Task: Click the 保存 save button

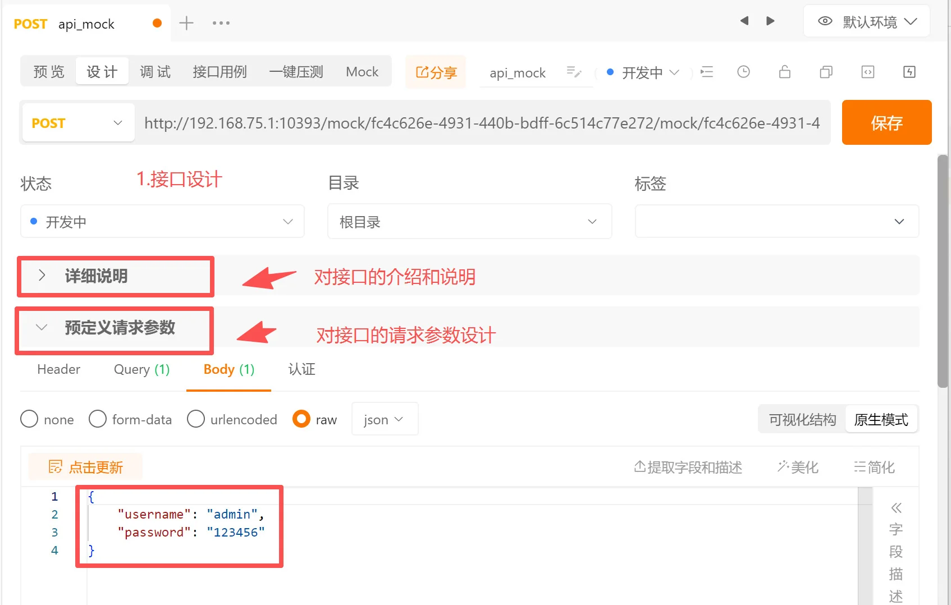Action: pos(886,122)
